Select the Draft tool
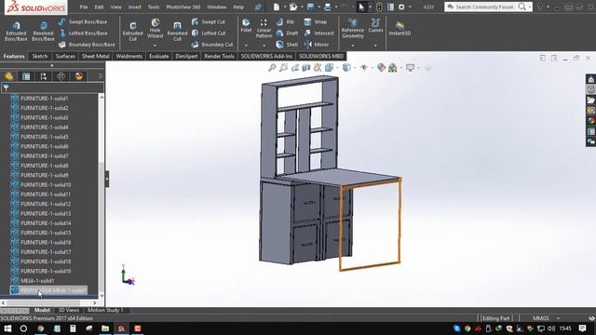This screenshot has height=335, width=596. 287,33
